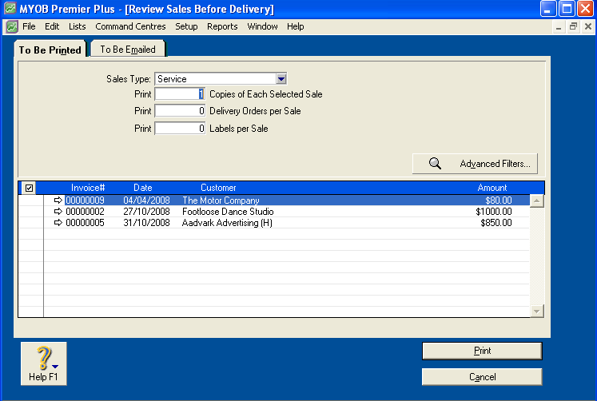Open the Help F1 question mark button
Screen dimensions: 597x401
pos(44,363)
